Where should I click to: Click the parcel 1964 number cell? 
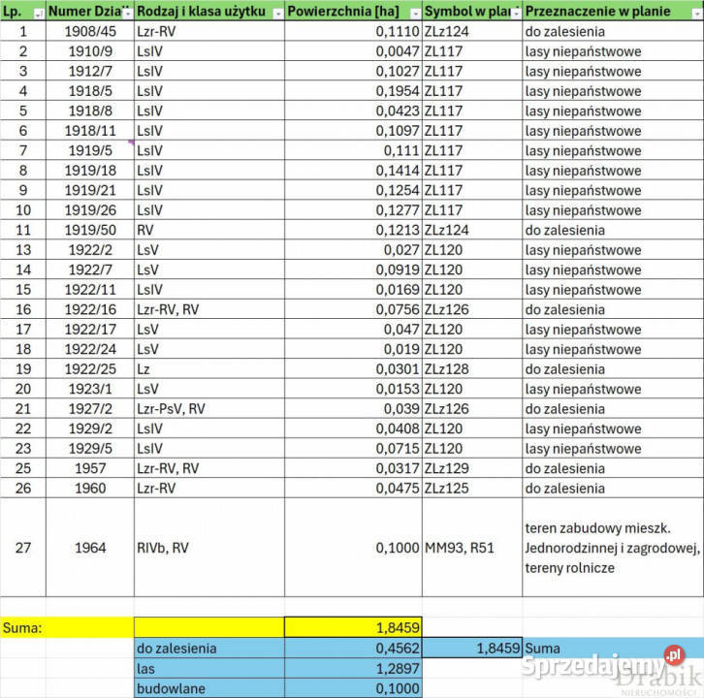[x=90, y=548]
